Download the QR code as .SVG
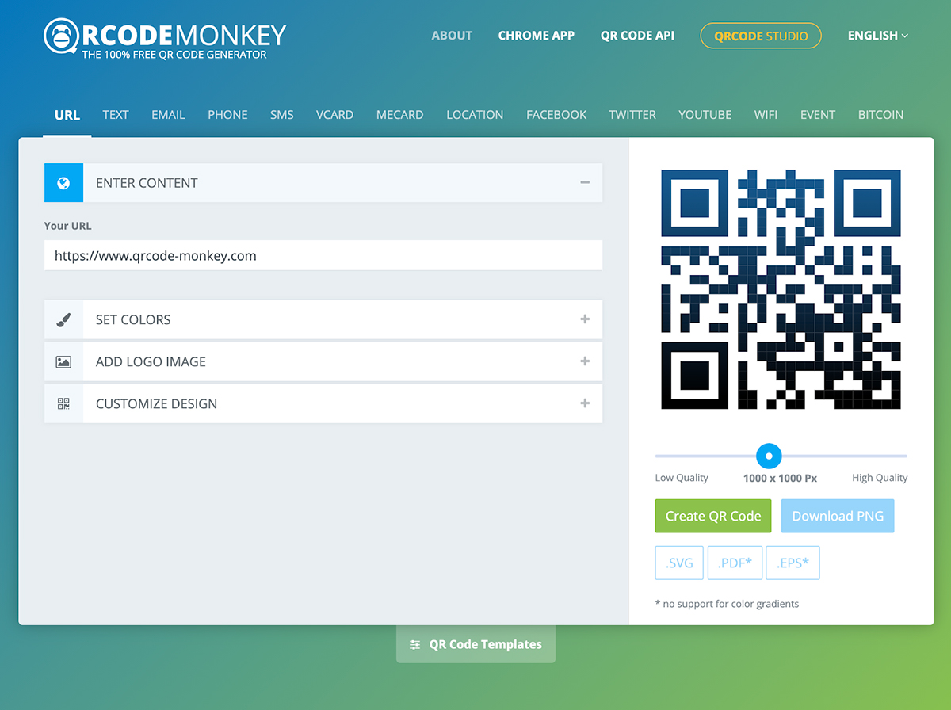This screenshot has width=951, height=710. coord(679,563)
